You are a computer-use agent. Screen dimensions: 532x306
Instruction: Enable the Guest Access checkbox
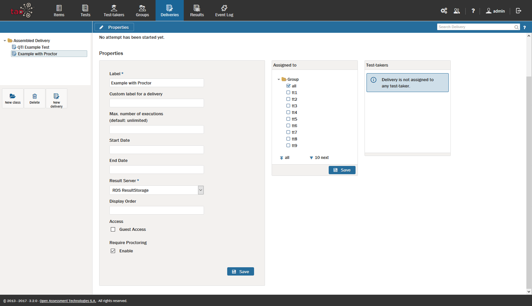(113, 229)
